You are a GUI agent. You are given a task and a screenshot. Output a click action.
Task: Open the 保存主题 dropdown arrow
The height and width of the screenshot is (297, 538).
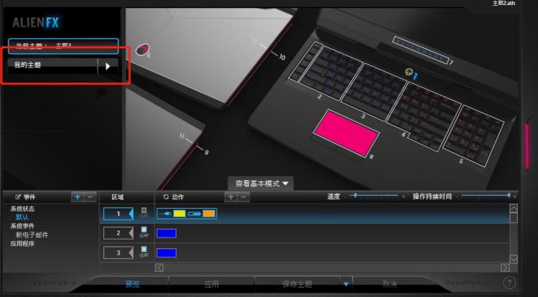(346, 284)
